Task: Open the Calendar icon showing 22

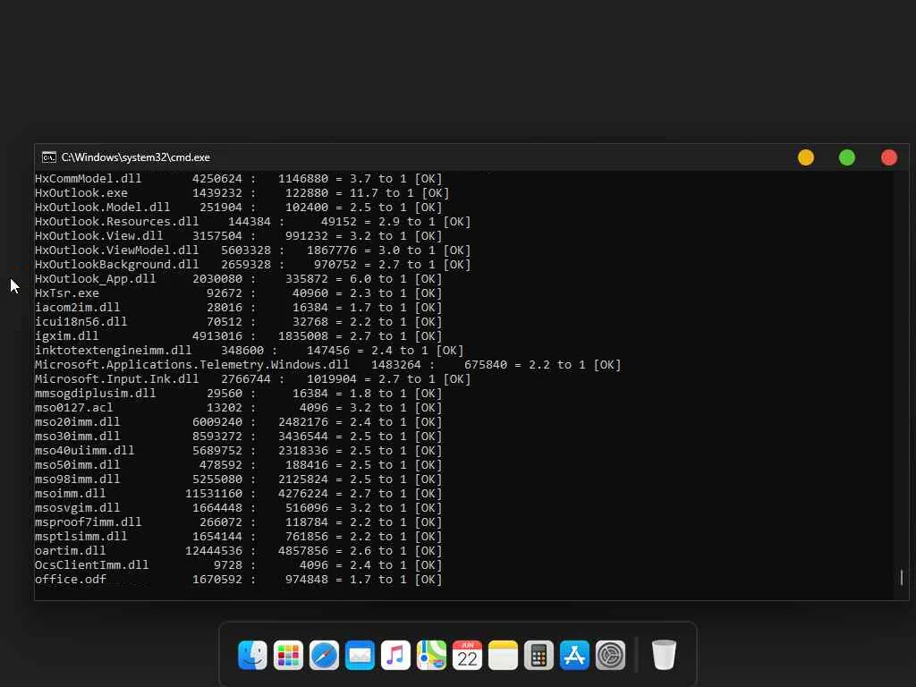Action: pyautogui.click(x=467, y=655)
